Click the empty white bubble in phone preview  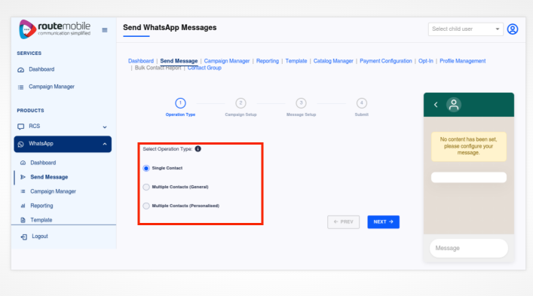pyautogui.click(x=469, y=178)
